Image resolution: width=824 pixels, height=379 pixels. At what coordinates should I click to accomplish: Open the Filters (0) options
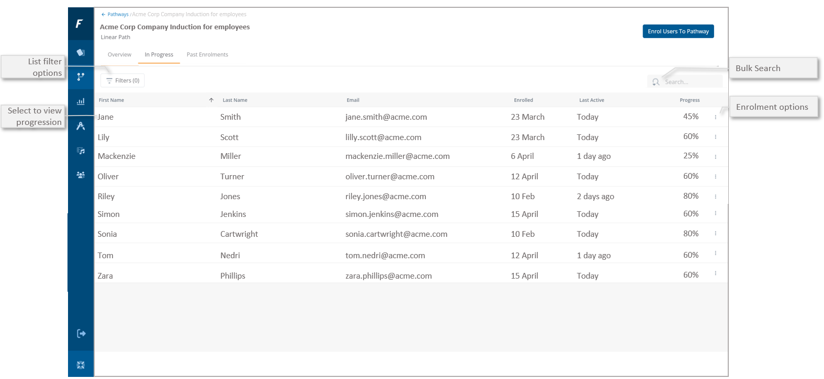pos(123,81)
